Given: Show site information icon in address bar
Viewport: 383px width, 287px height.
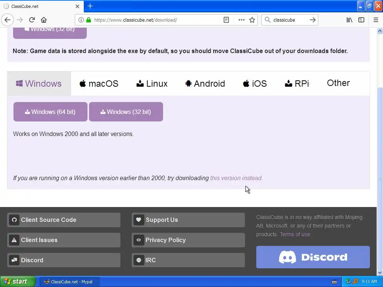Looking at the screenshot, I should [x=81, y=20].
